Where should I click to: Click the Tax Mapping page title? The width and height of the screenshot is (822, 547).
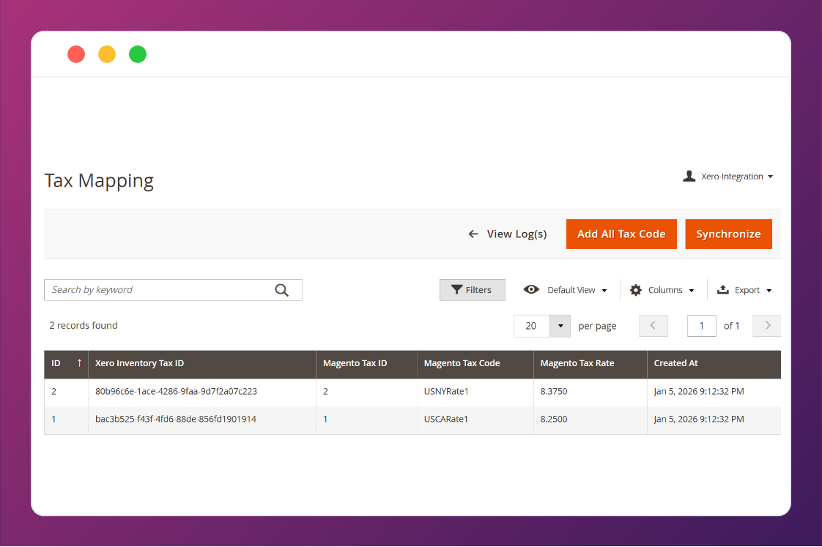tap(99, 181)
